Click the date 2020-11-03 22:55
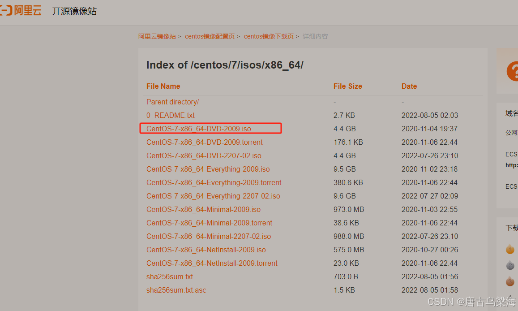The height and width of the screenshot is (311, 518). click(x=429, y=210)
